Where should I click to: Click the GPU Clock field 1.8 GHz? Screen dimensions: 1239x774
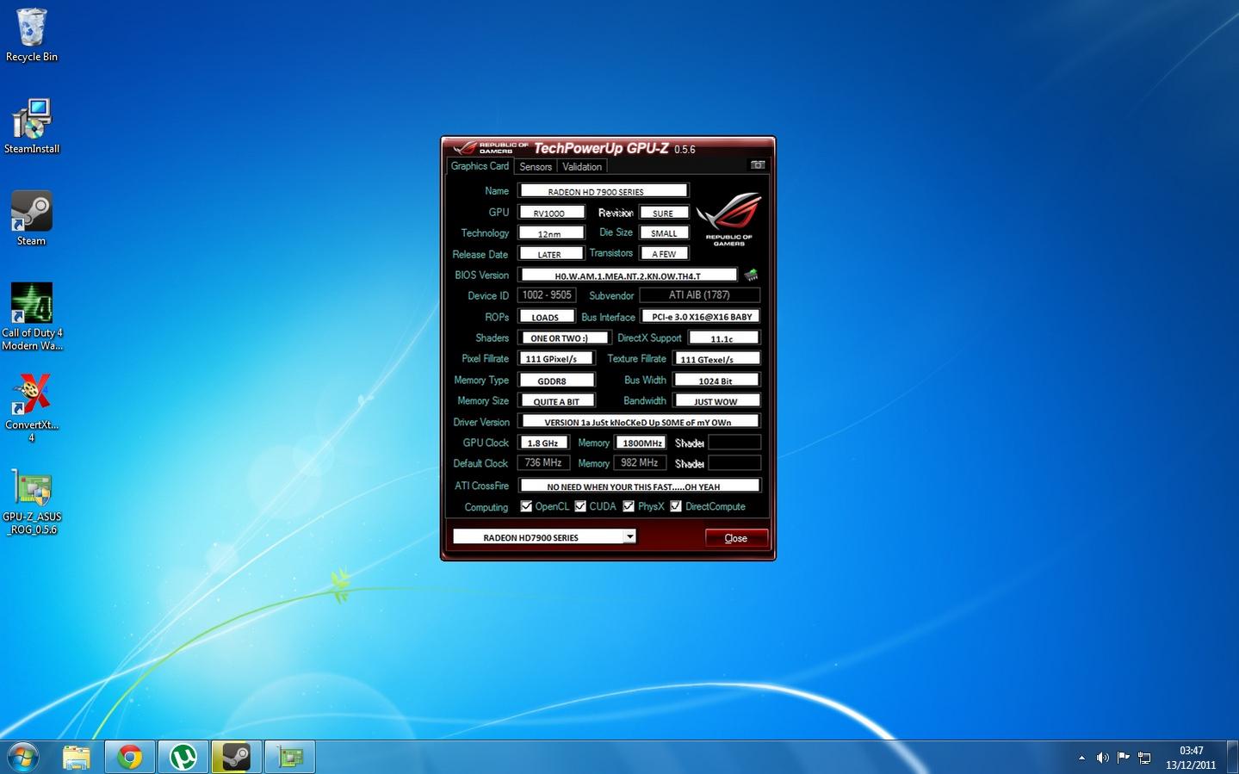tap(543, 443)
